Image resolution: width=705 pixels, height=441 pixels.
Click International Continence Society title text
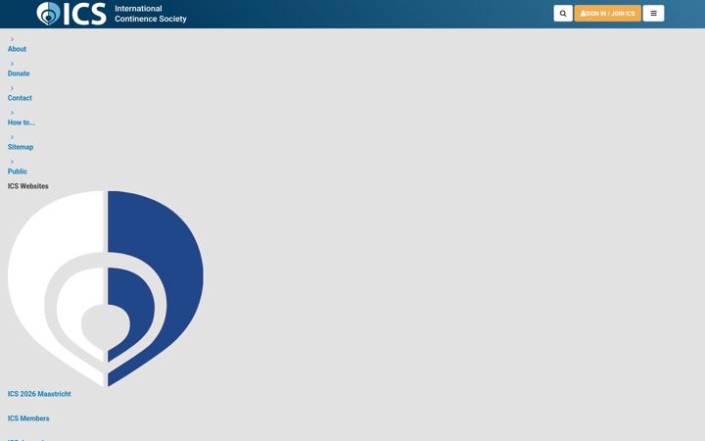[x=151, y=14]
